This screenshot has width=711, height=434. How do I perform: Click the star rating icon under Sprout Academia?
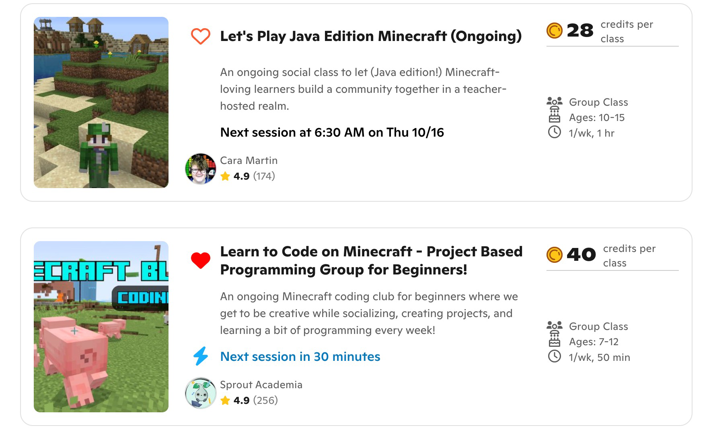pyautogui.click(x=225, y=400)
